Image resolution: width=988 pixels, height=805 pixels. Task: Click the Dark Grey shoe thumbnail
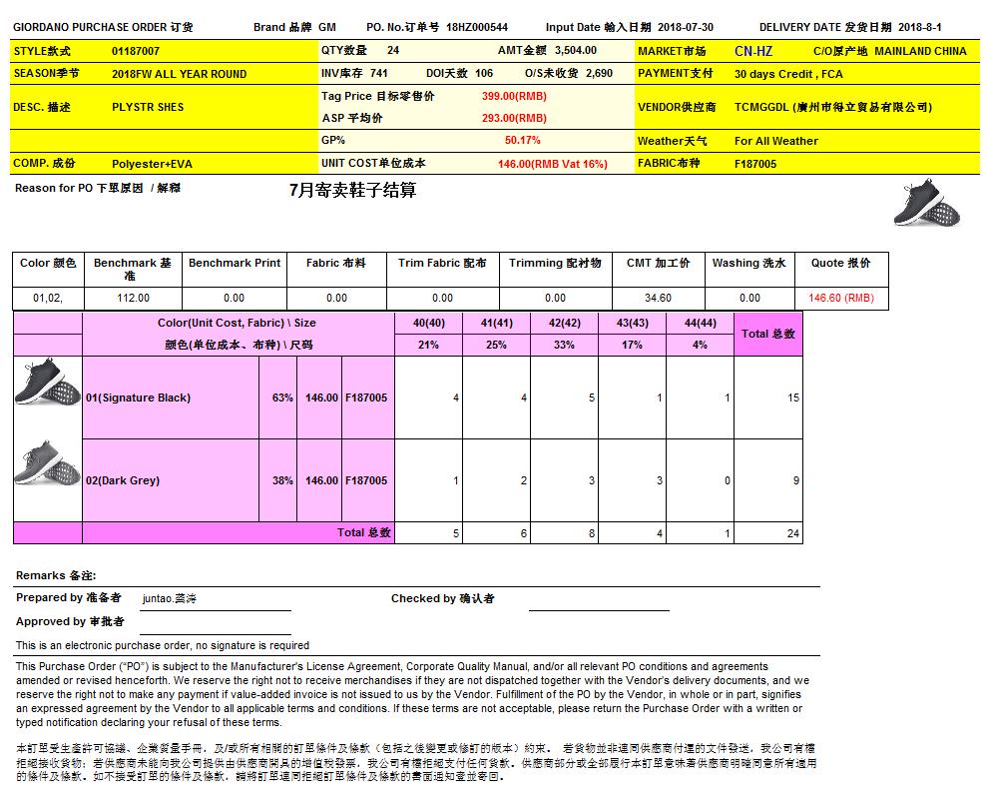47,464
